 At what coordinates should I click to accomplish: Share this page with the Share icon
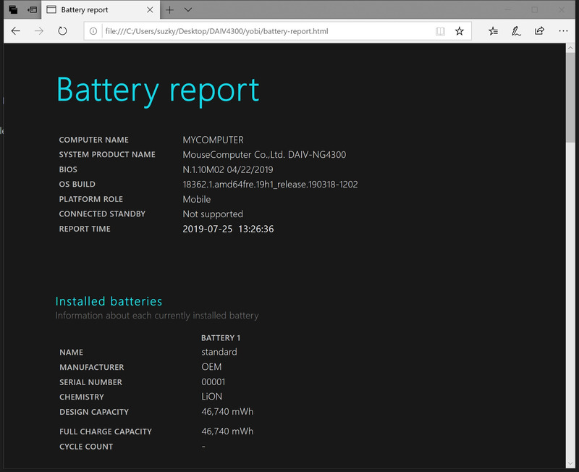point(539,31)
